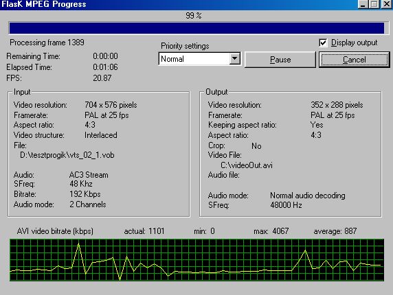393x295 pixels.
Task: Click the 'actual: 1101' bitrate reading
Action: (144, 231)
